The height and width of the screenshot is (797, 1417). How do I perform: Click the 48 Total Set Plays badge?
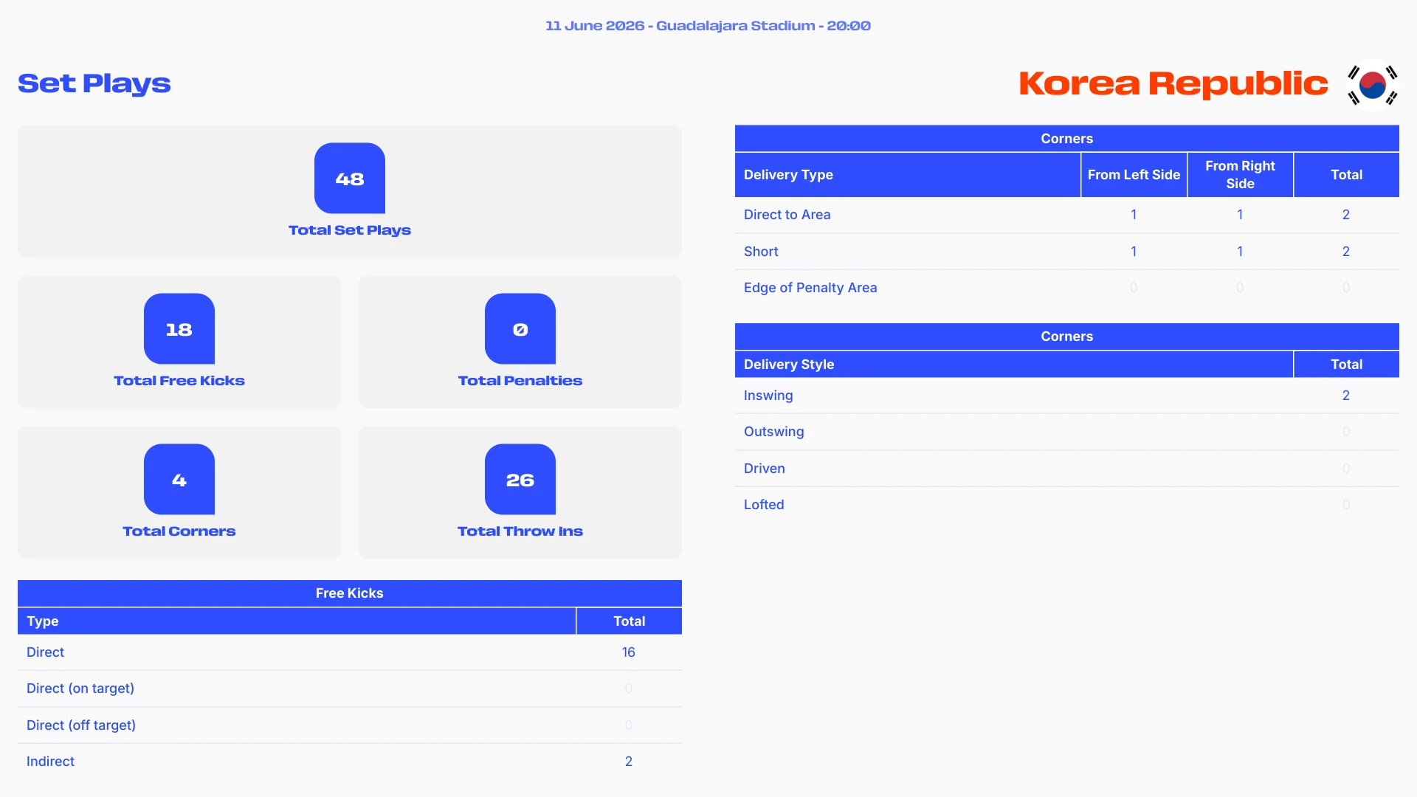(350, 178)
